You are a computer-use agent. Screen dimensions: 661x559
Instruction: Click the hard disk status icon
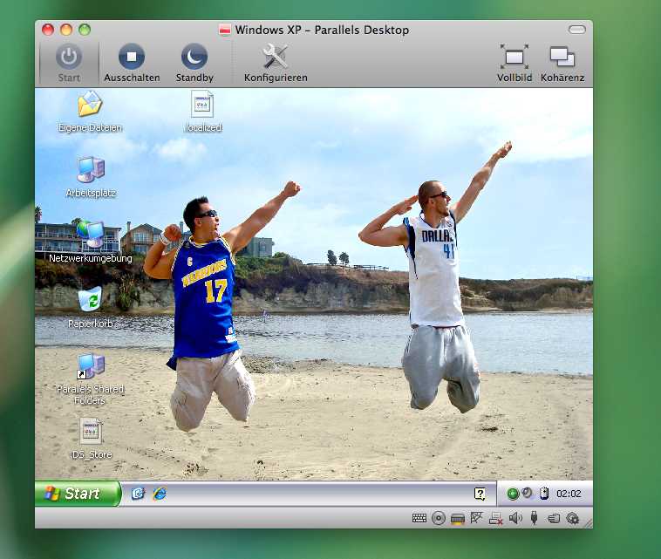click(x=458, y=519)
